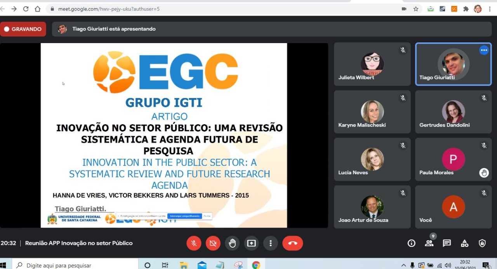Open the activities panel
This screenshot has width=497, height=269.
tap(464, 243)
